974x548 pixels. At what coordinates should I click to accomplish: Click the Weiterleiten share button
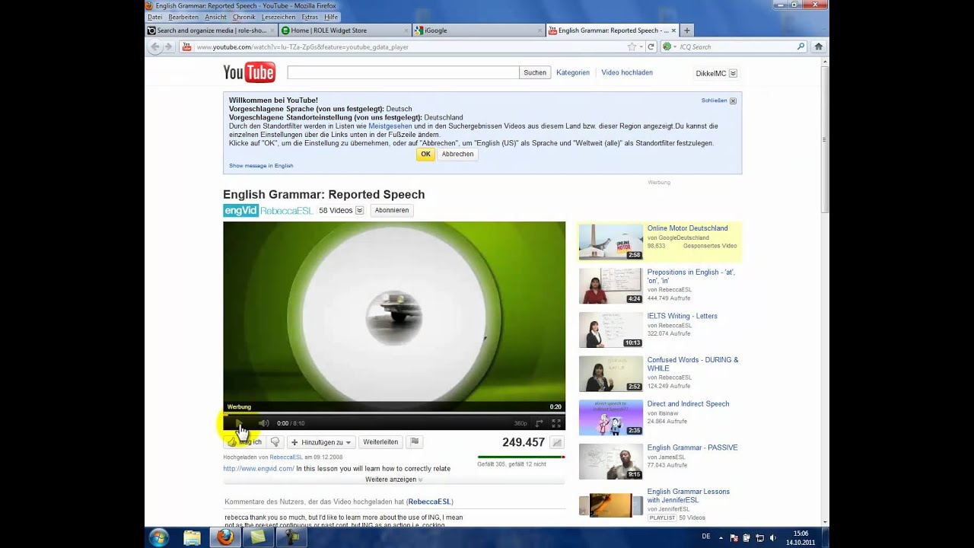point(380,442)
